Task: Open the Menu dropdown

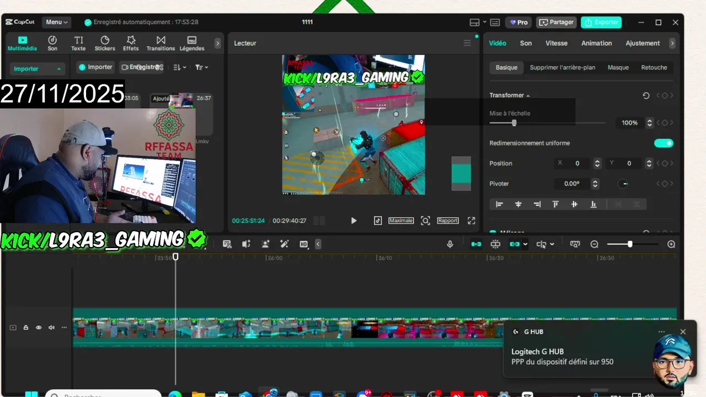Action: pos(57,22)
